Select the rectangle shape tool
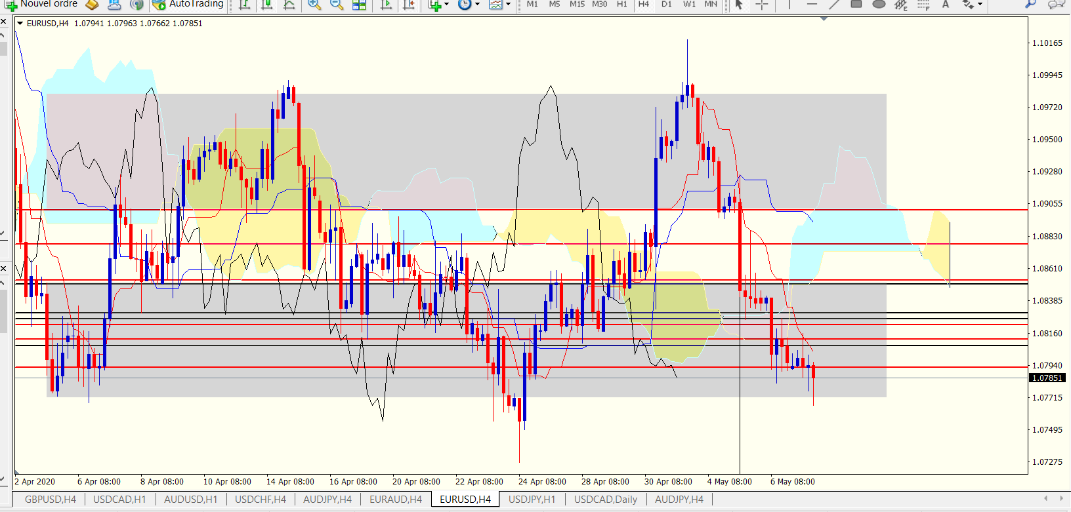The width and height of the screenshot is (1071, 512). (x=856, y=5)
